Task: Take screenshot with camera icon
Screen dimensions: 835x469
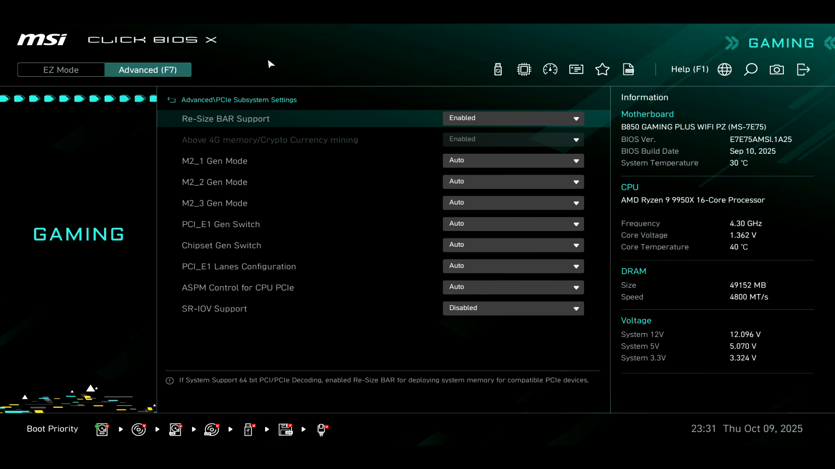Action: (777, 69)
